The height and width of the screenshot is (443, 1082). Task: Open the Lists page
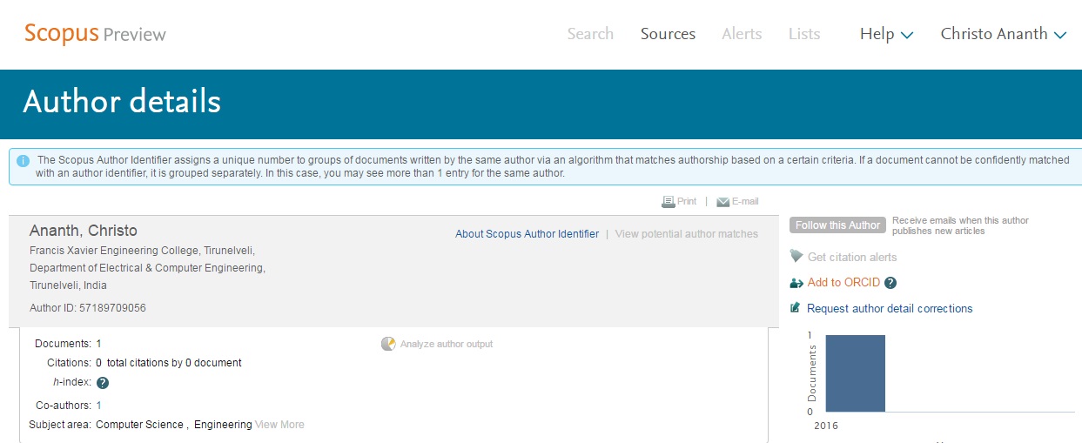click(x=804, y=34)
